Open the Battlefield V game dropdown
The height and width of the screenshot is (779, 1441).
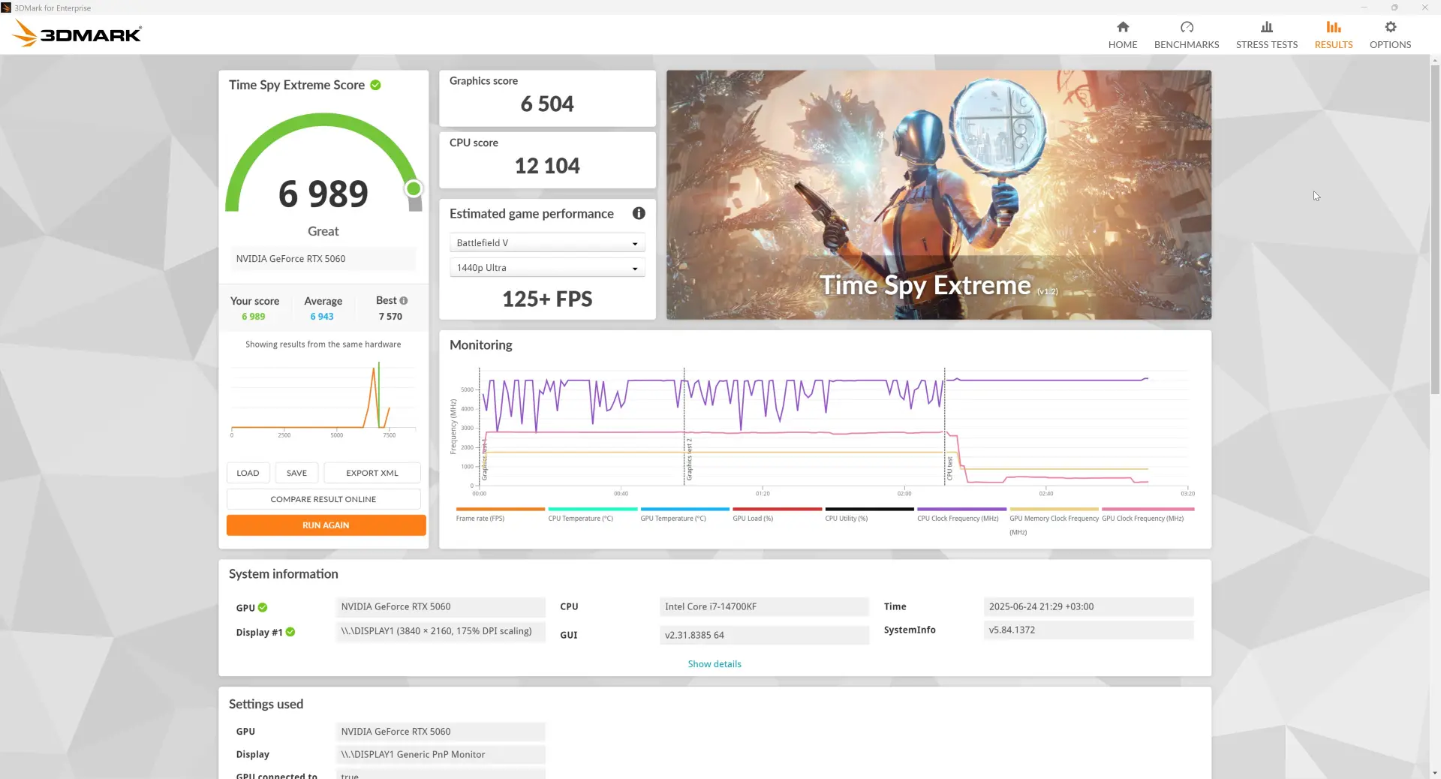click(547, 243)
